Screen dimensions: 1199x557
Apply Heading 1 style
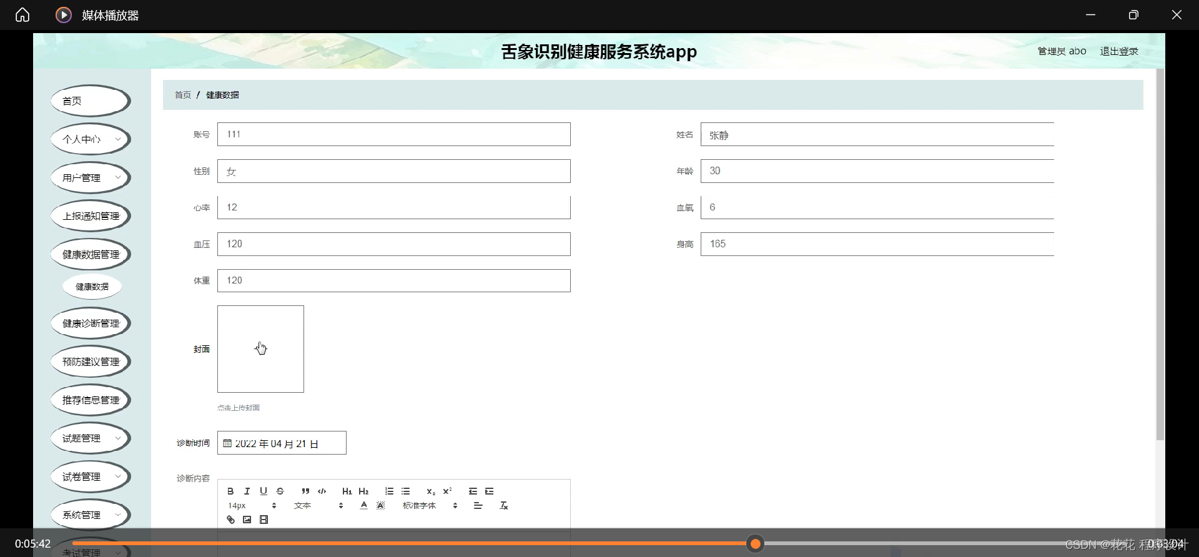(x=347, y=491)
